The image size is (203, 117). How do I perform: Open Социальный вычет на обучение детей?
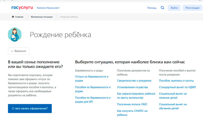click(173, 106)
